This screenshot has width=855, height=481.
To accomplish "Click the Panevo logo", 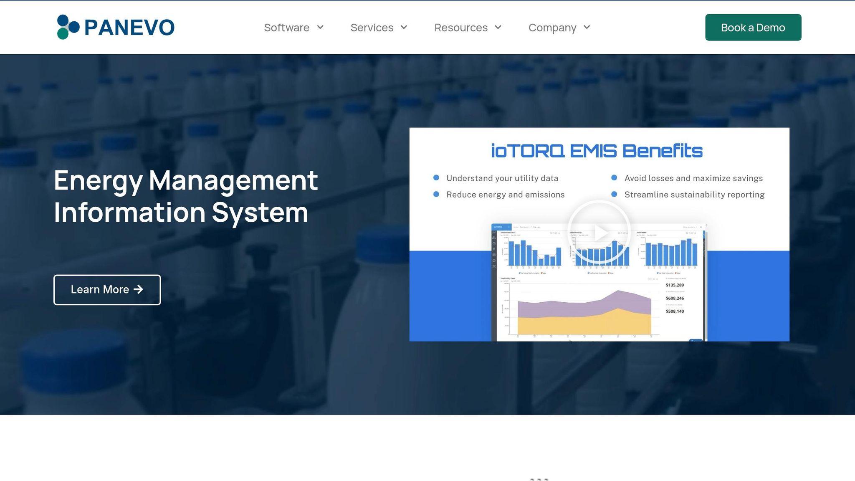I will (x=115, y=27).
